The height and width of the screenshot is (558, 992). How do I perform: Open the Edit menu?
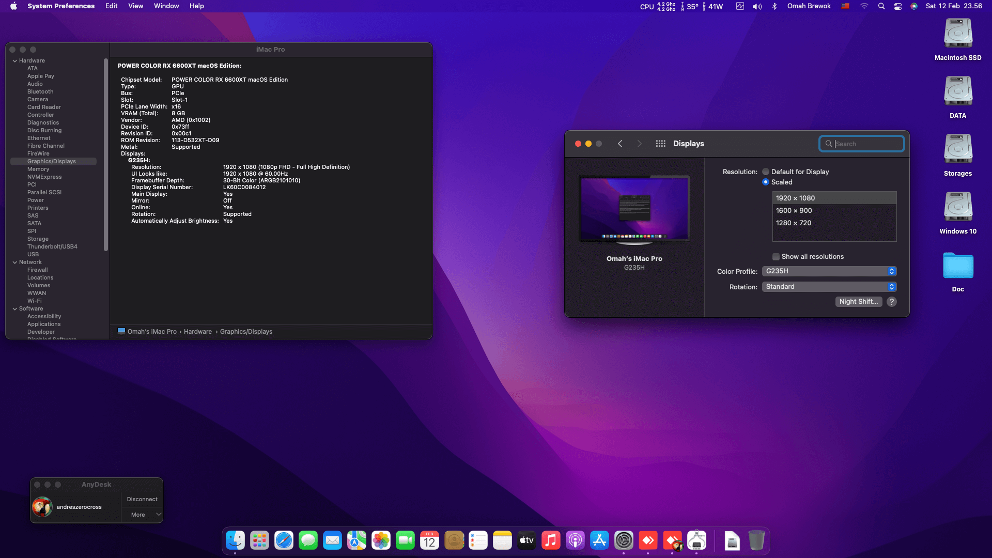[112, 6]
